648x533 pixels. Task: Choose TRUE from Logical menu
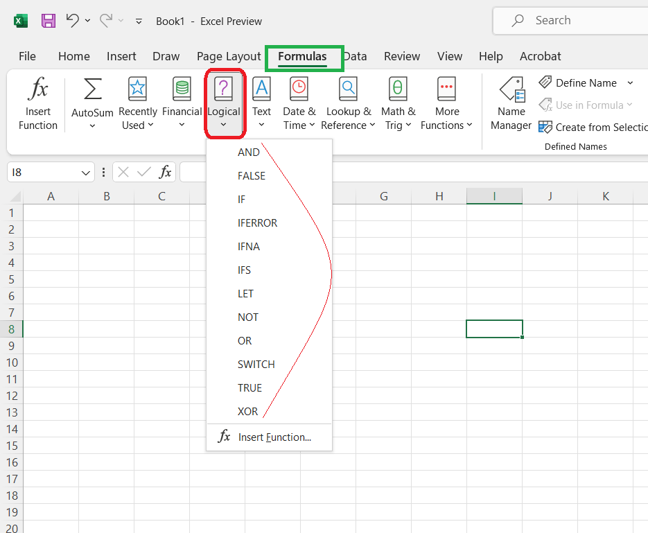tap(269, 387)
